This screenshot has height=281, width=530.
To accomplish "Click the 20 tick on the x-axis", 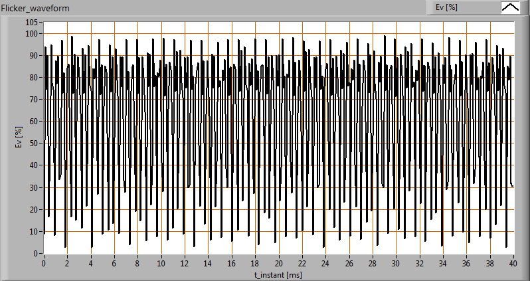I will (279, 262).
